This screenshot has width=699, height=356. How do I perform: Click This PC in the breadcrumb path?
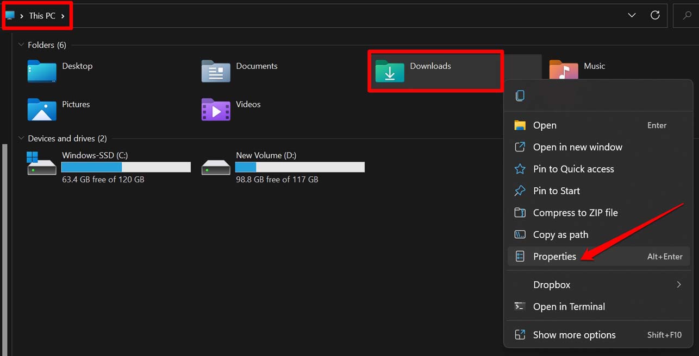(42, 16)
